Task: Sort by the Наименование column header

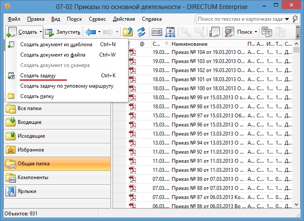Action: pyautogui.click(x=207, y=44)
